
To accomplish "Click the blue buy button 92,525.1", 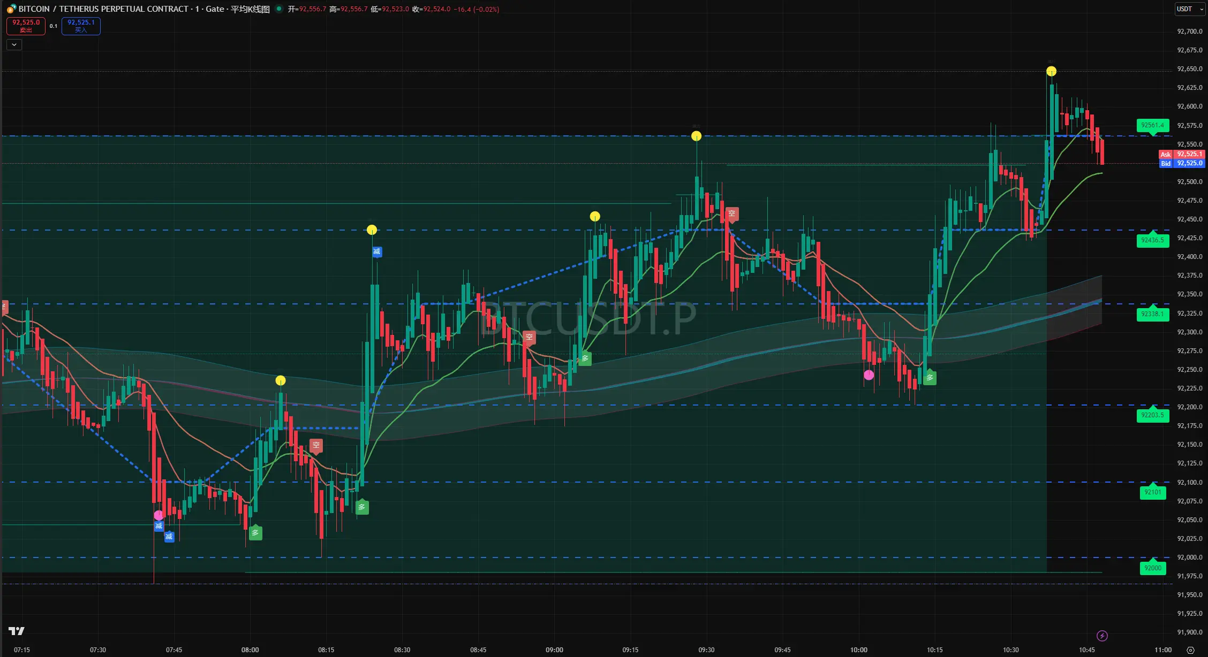I will click(81, 26).
